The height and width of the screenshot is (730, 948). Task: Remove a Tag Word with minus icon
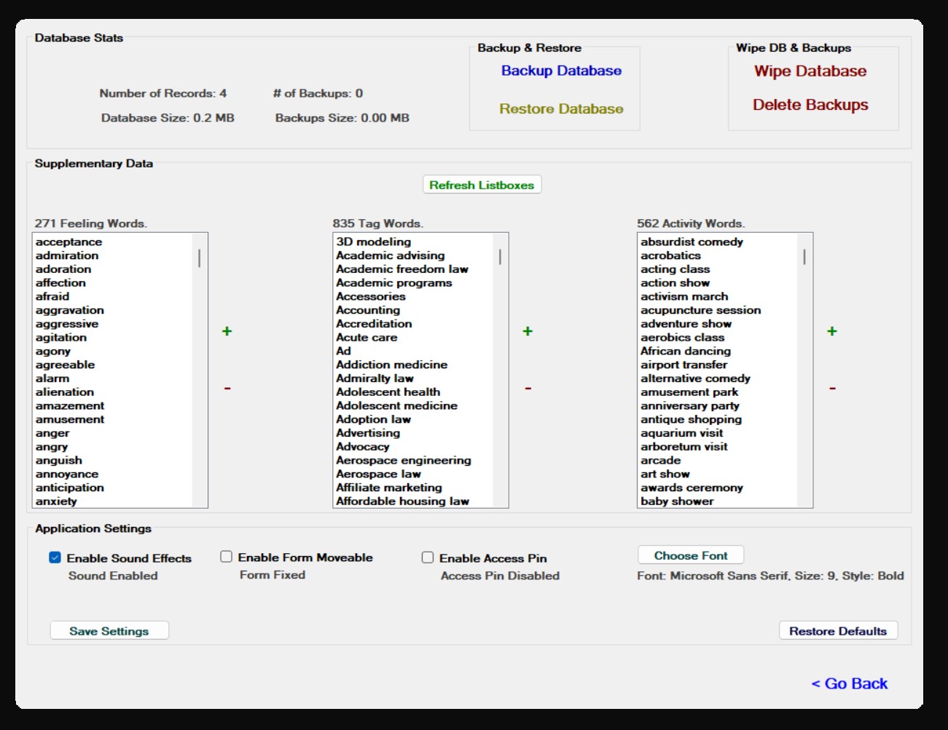click(x=528, y=389)
